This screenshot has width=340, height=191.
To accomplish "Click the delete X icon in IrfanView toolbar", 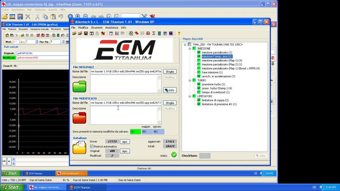I will (28, 17).
